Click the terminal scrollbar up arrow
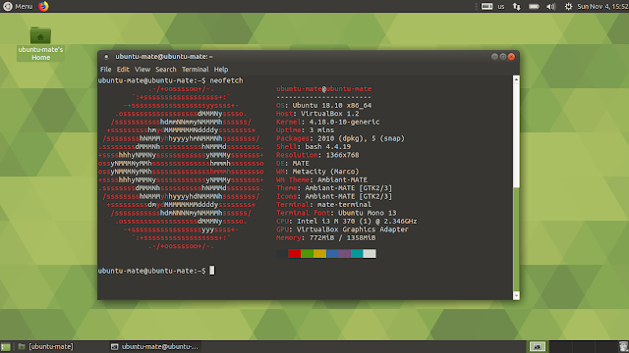629x353 pixels. click(x=516, y=79)
